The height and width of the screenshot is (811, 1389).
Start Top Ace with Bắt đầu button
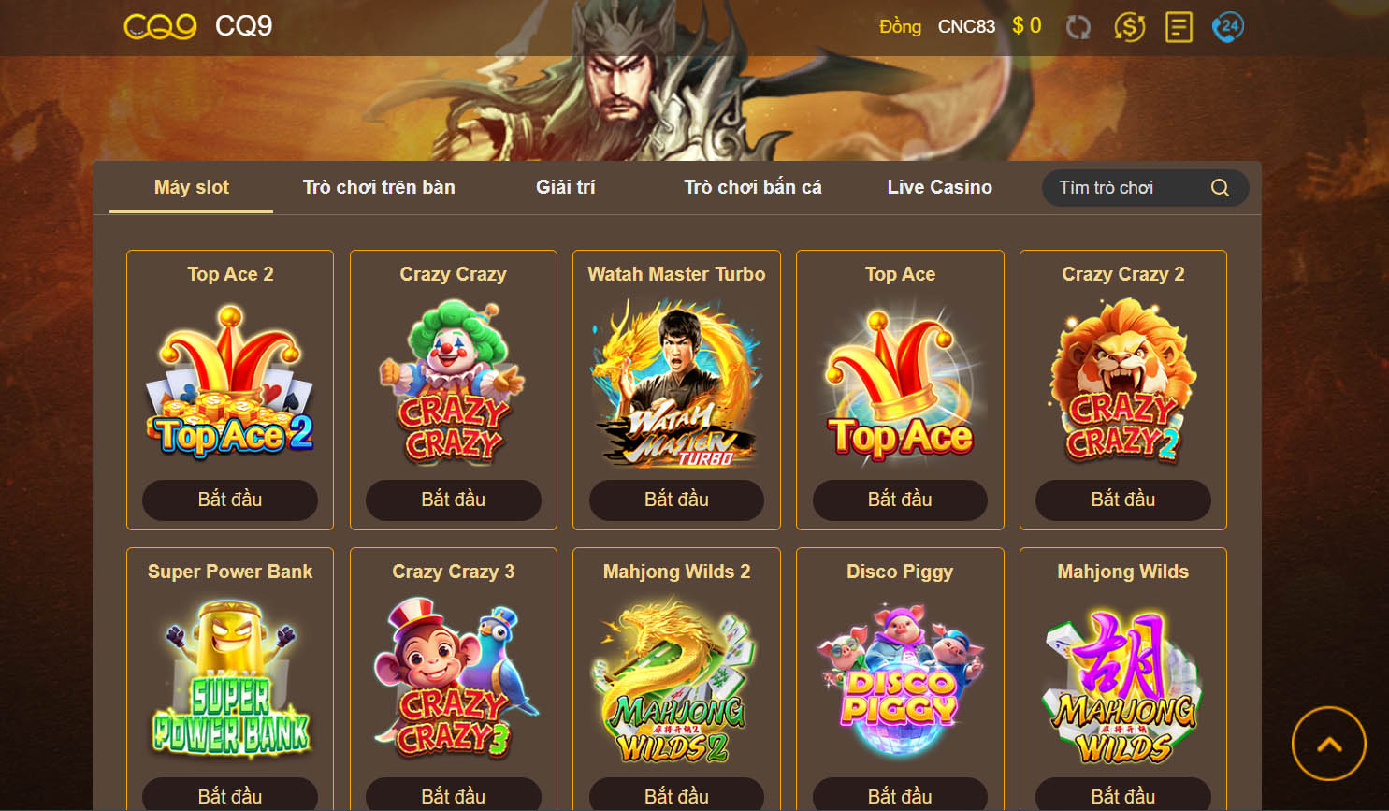[x=900, y=500]
